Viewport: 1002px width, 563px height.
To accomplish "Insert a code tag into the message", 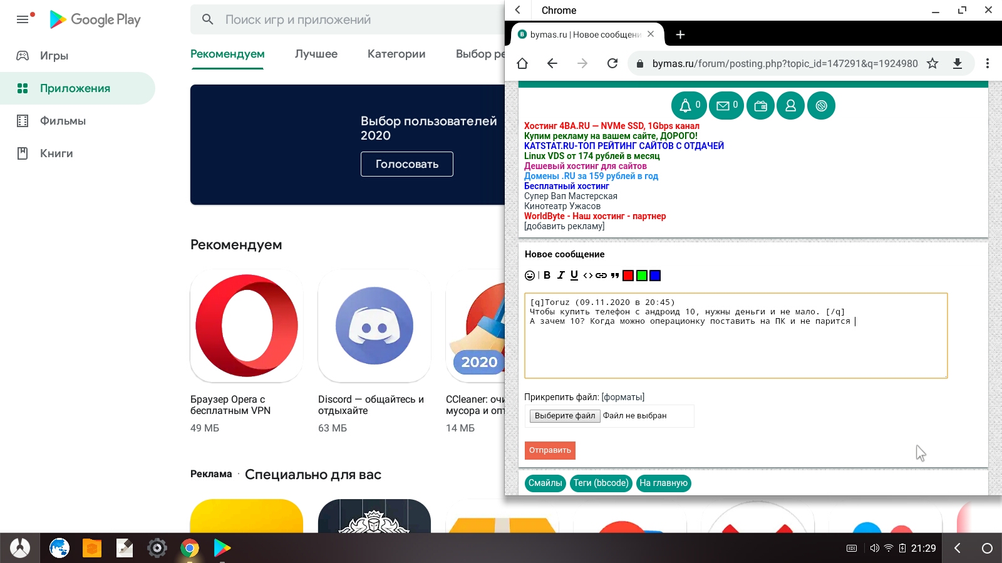I will pos(587,276).
